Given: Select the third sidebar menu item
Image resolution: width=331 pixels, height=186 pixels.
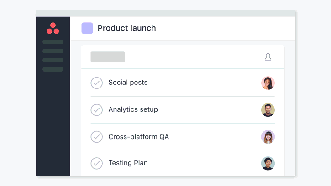Looking at the screenshot, I should tap(53, 60).
